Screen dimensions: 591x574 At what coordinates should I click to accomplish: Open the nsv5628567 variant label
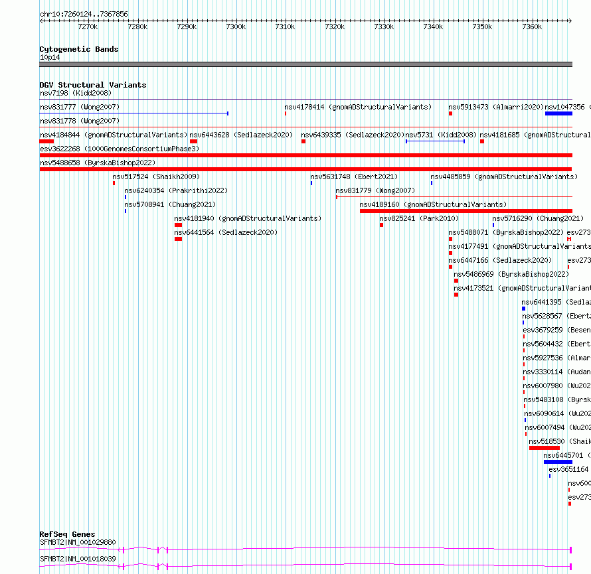click(x=556, y=316)
